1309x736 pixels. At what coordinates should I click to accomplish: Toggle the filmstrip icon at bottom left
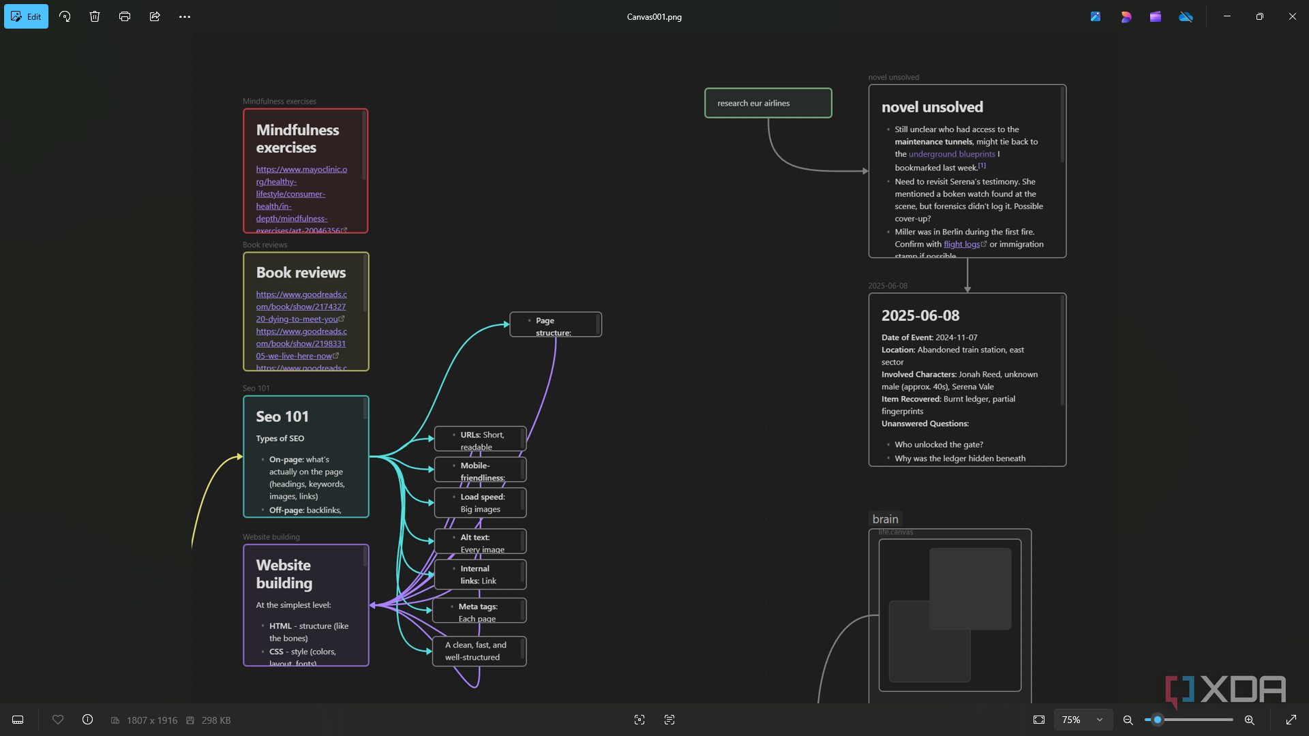pyautogui.click(x=18, y=720)
